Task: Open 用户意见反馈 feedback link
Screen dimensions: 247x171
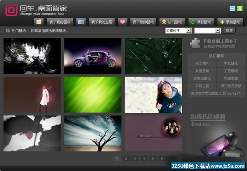Action: pos(231,86)
